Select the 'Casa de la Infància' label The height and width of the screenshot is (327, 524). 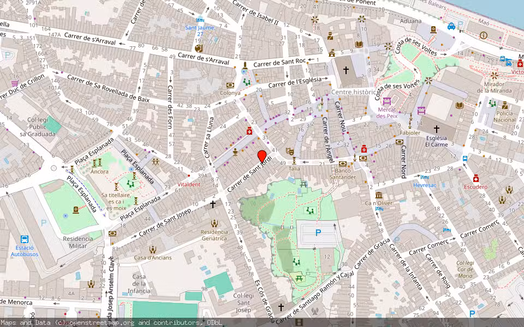[x=139, y=283]
